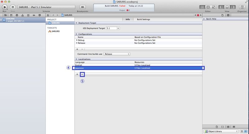Remove a configuration with the minus button
The height and width of the screenshot is (134, 249).
82,49
